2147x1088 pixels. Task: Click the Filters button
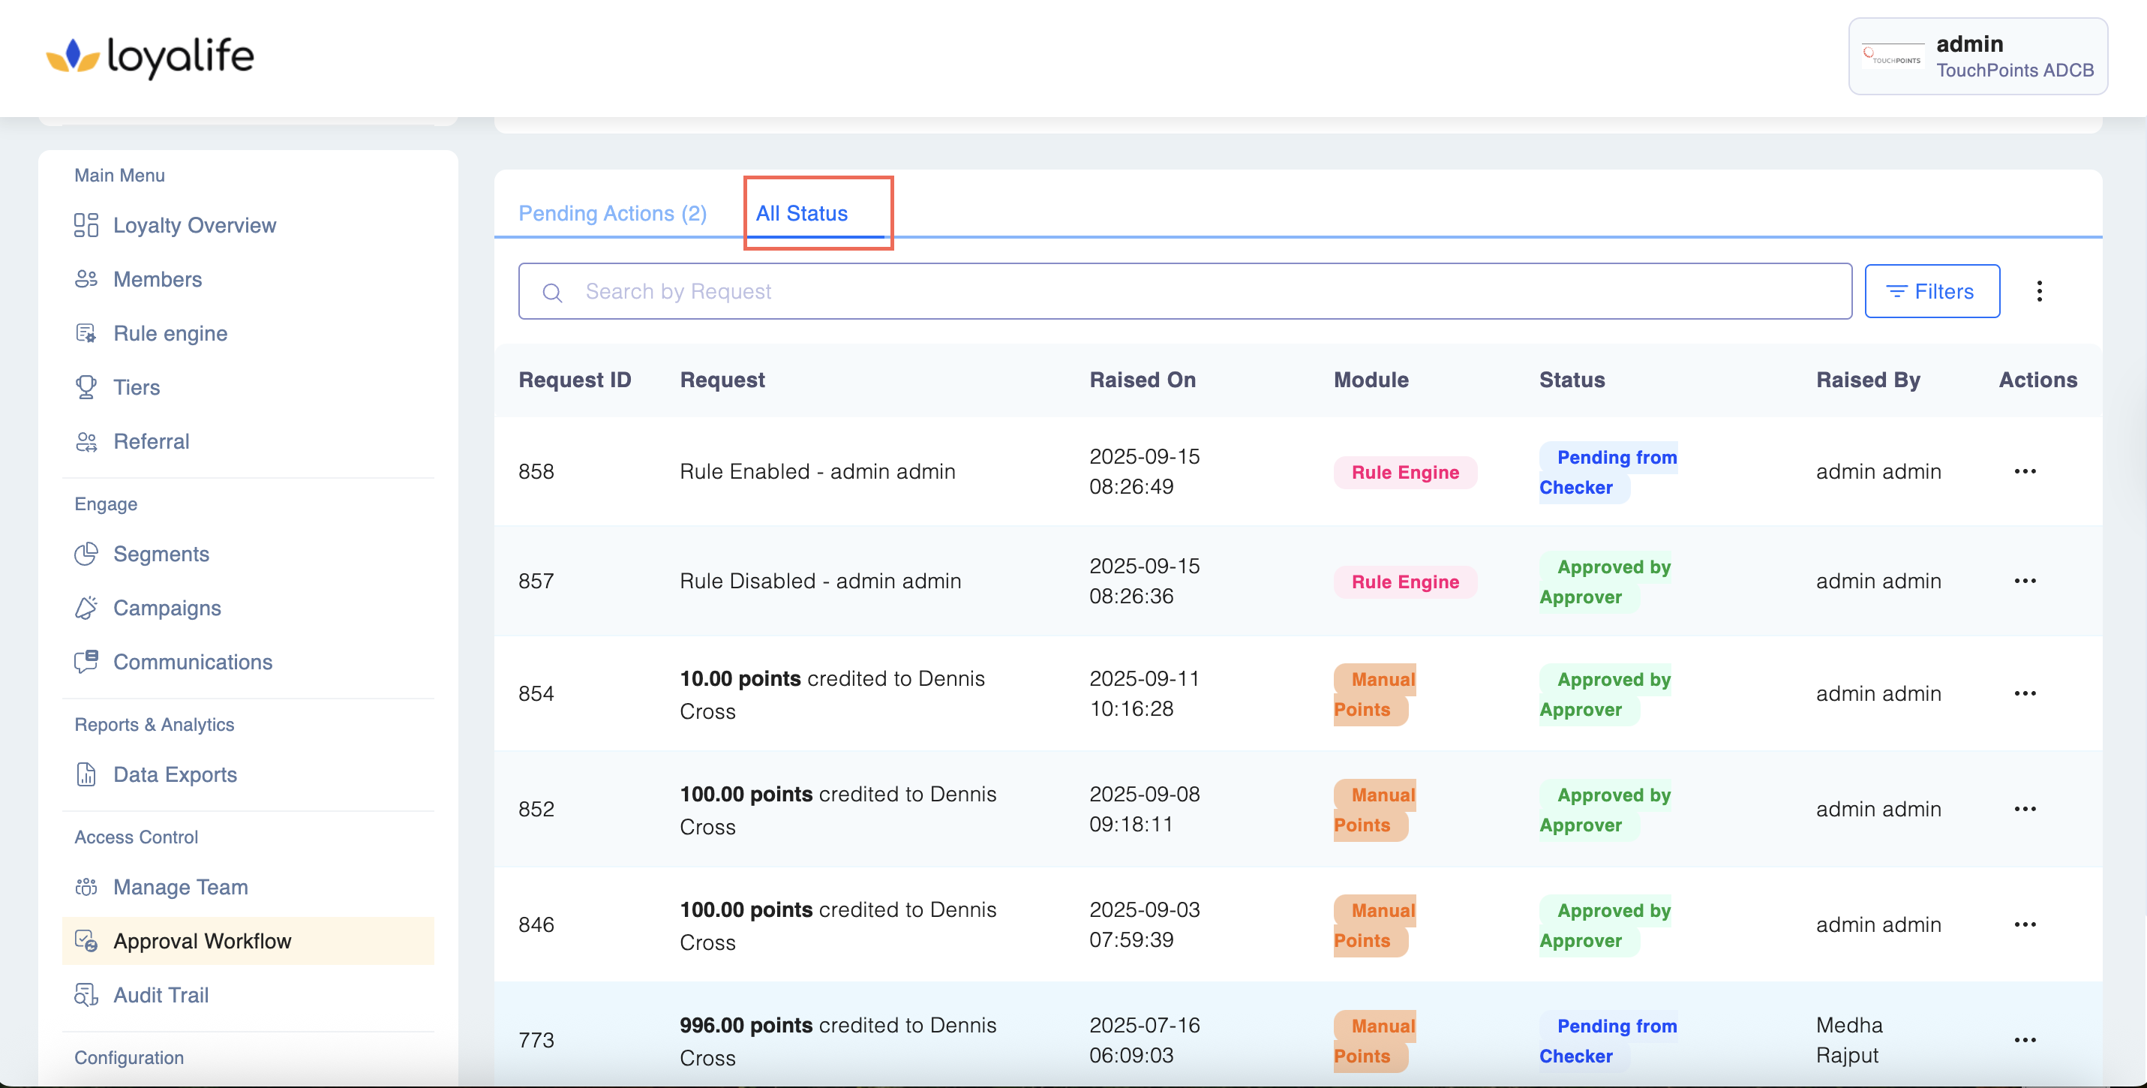click(x=1931, y=292)
